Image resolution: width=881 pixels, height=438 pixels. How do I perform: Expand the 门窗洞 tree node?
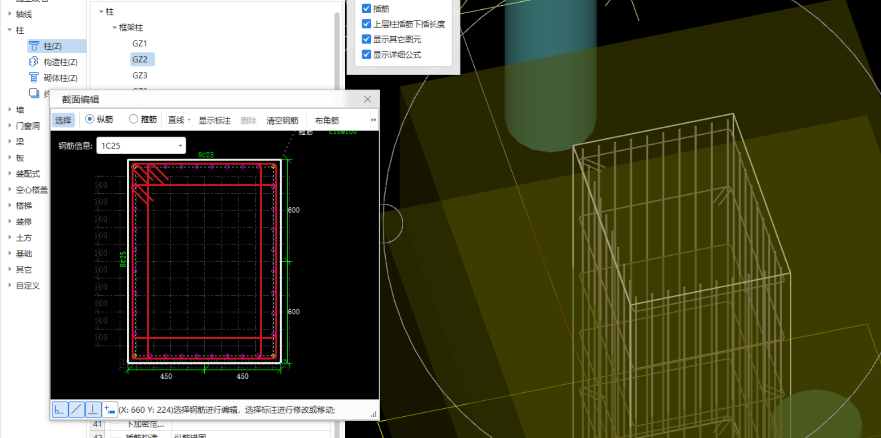10,125
